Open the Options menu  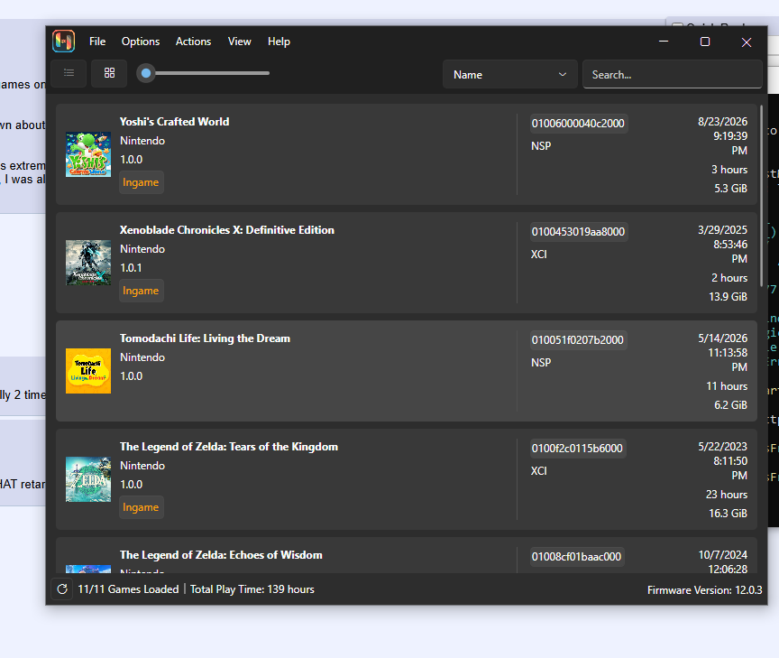coord(141,42)
